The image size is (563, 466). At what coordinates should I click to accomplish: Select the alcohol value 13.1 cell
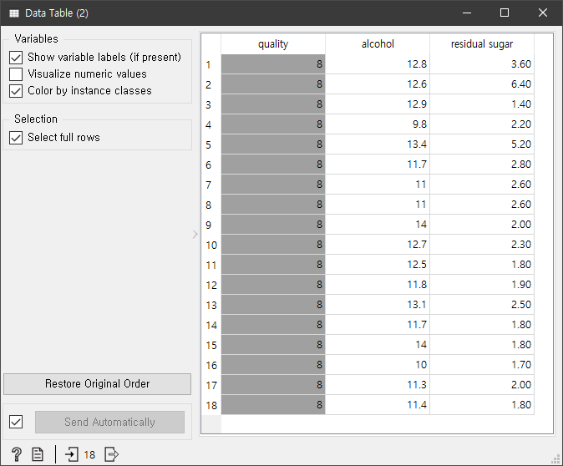coord(378,305)
